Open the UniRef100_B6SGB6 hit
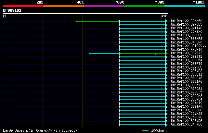Image resolution: width=208 pixels, height=133 pixels. pyautogui.click(x=187, y=35)
